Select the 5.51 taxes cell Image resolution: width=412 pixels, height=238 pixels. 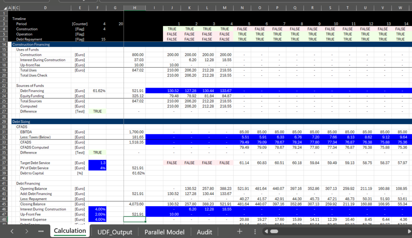pos(242,137)
